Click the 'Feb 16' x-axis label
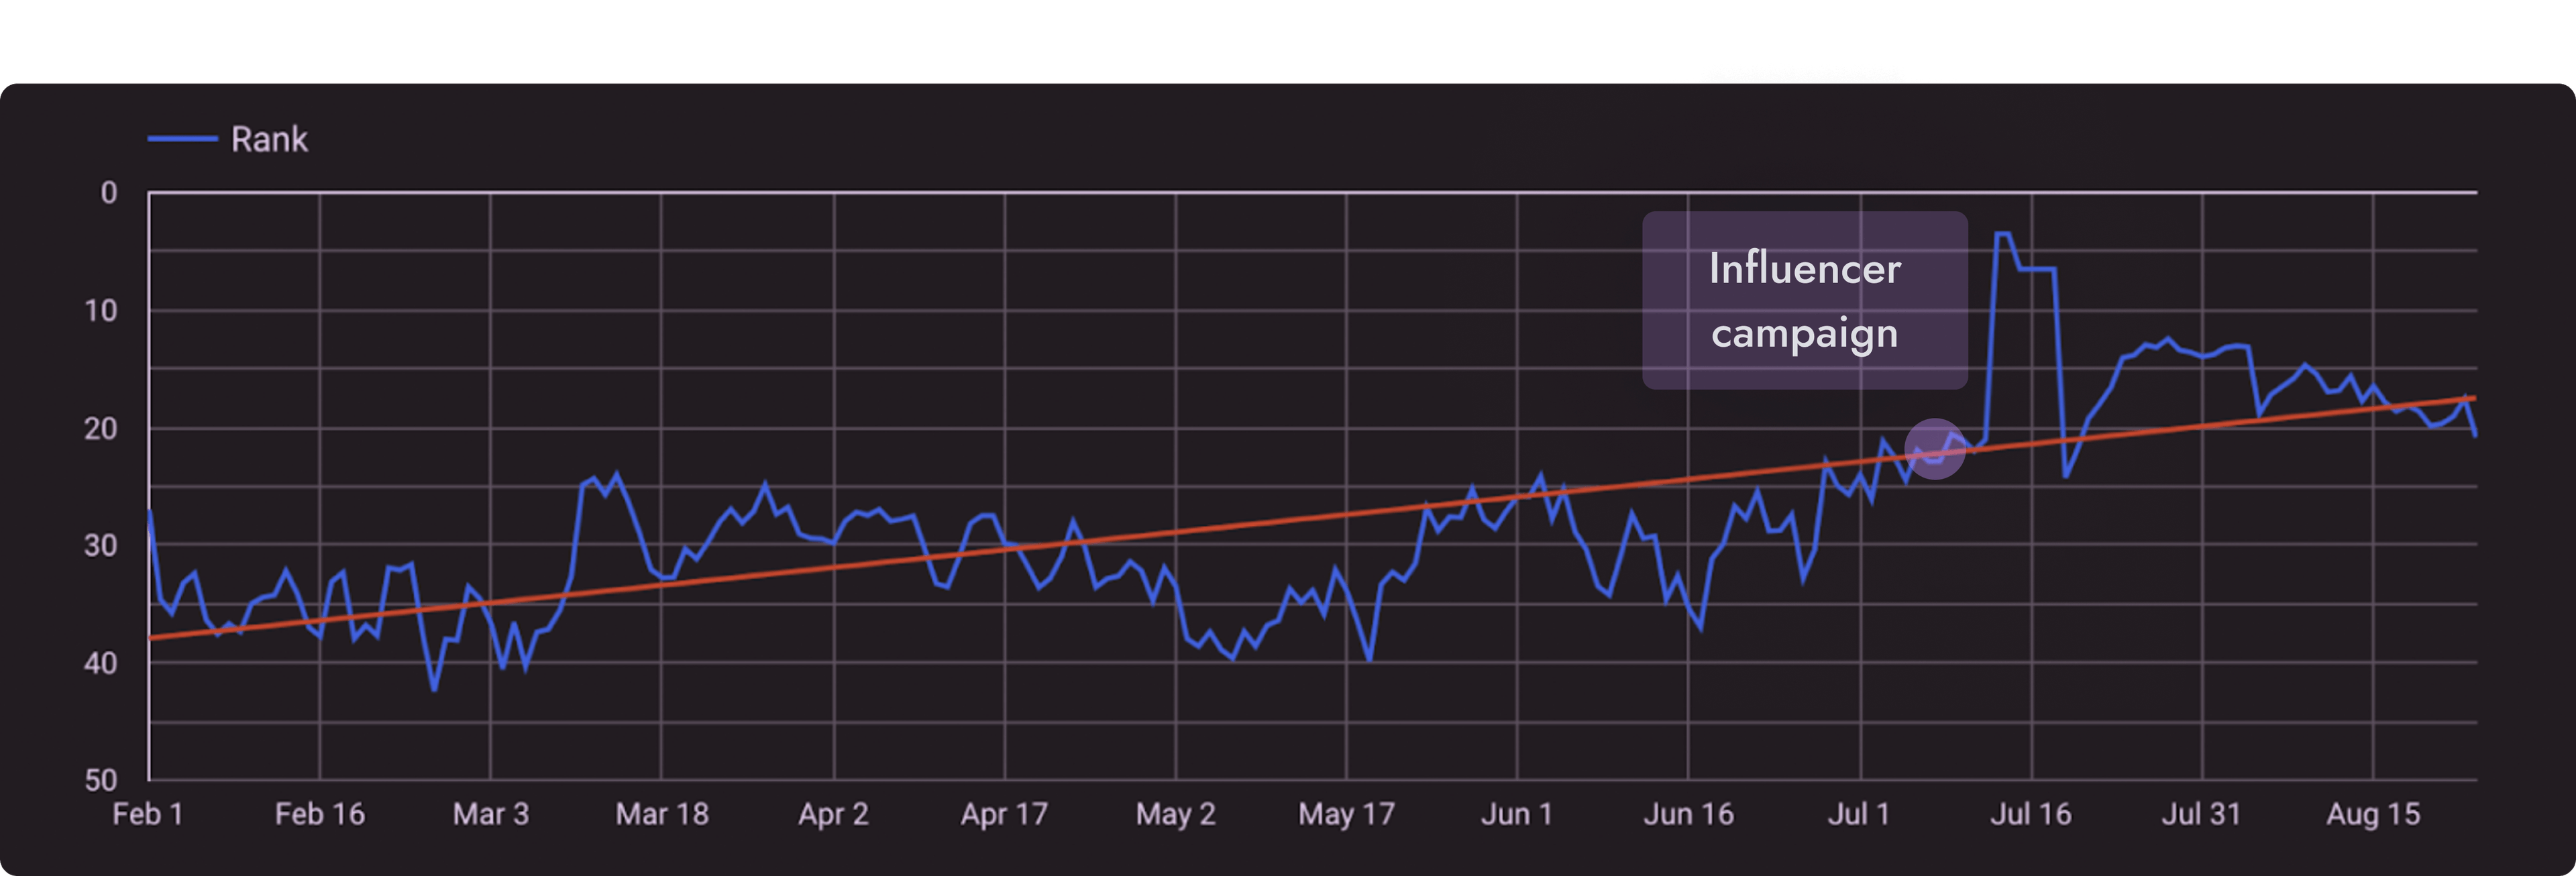Viewport: 2576px width, 876px height. (320, 814)
